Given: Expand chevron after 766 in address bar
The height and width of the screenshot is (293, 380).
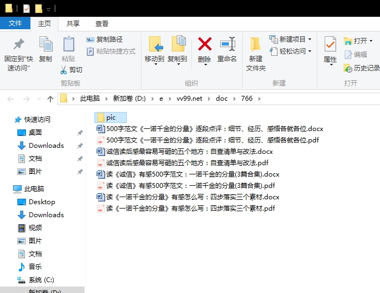Looking at the screenshot, I should point(259,99).
